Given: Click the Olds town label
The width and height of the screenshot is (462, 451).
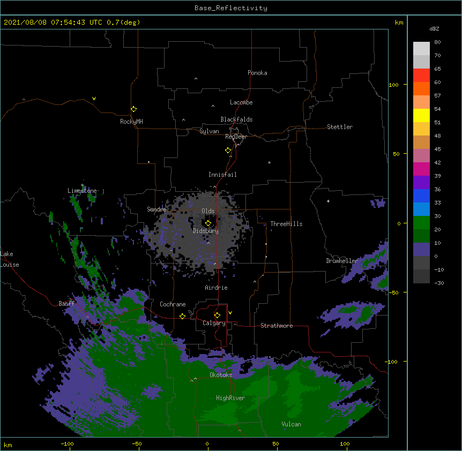Looking at the screenshot, I should 208,211.
